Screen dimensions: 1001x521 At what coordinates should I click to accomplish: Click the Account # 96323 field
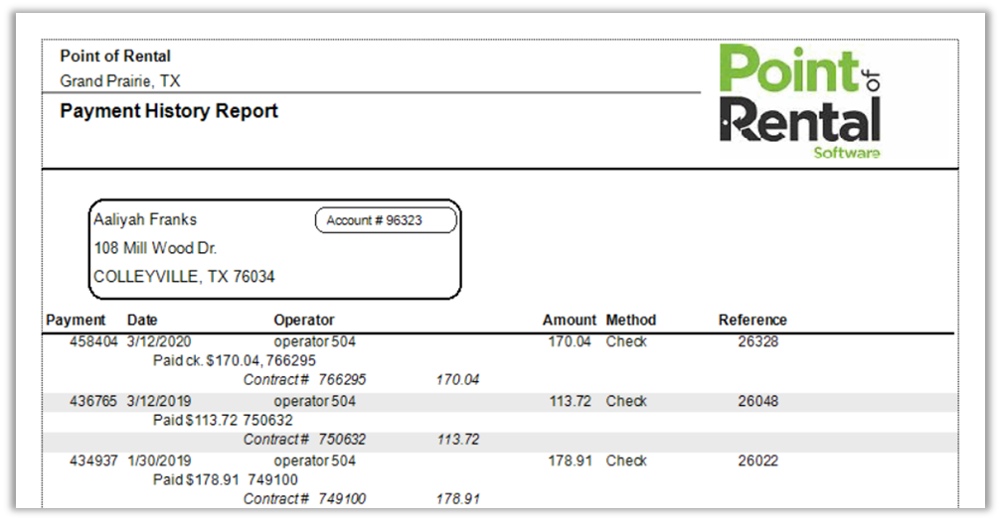point(386,220)
